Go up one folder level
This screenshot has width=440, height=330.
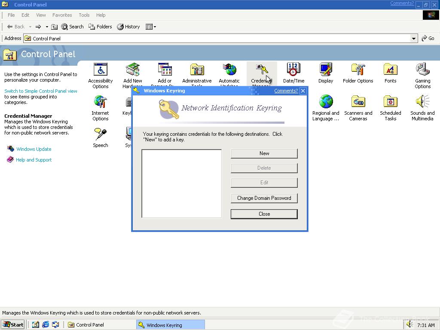55,27
